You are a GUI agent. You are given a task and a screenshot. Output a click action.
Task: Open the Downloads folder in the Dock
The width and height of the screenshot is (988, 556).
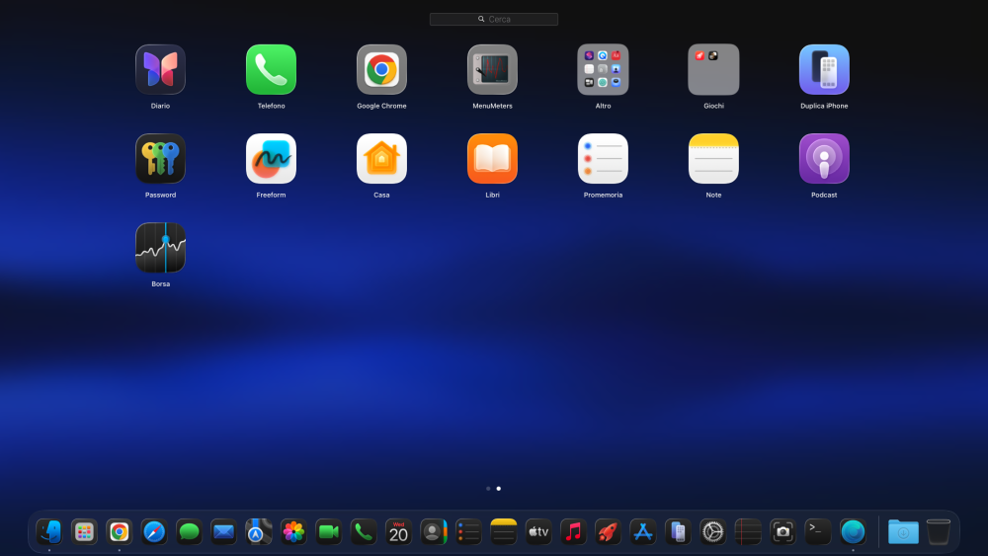click(904, 532)
